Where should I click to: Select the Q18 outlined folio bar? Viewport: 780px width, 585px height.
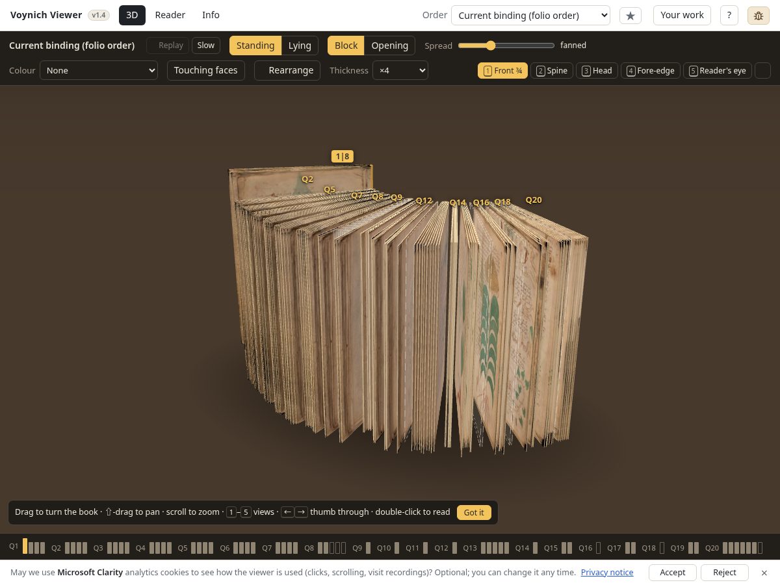pyautogui.click(x=662, y=548)
